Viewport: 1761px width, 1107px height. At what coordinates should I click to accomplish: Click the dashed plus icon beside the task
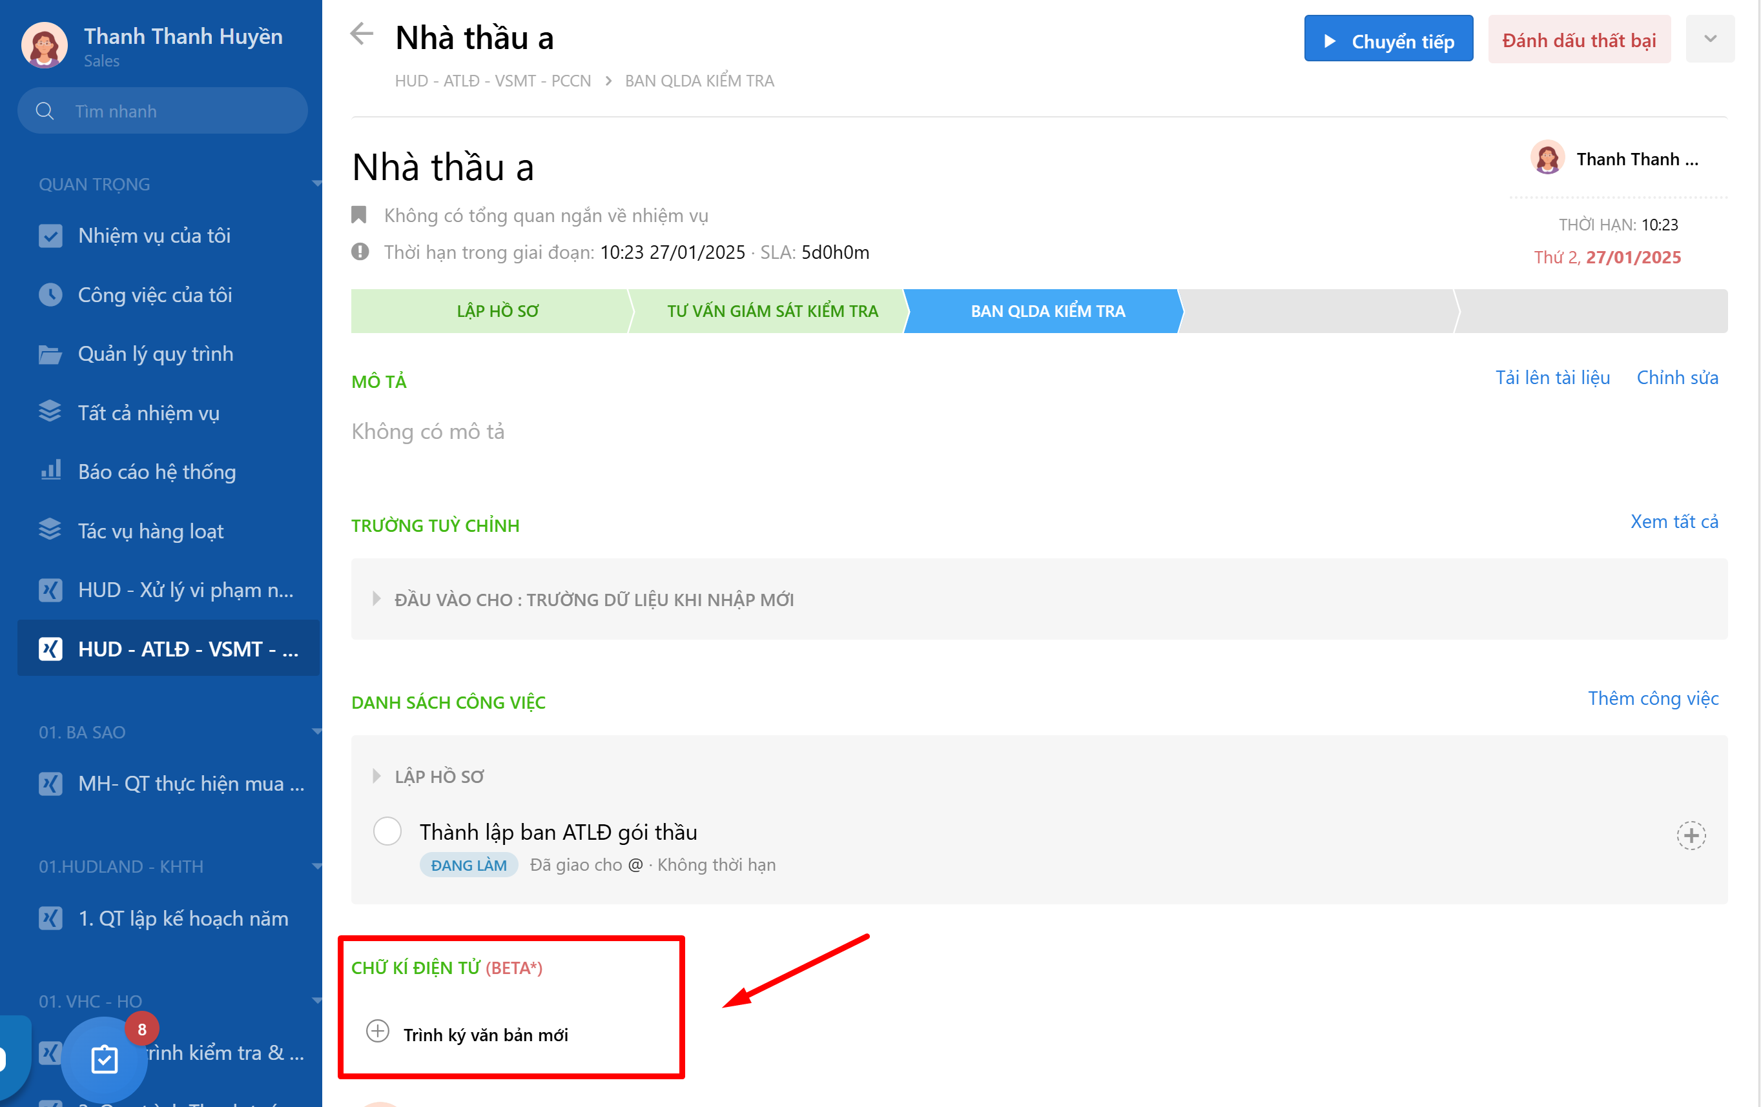(1691, 835)
